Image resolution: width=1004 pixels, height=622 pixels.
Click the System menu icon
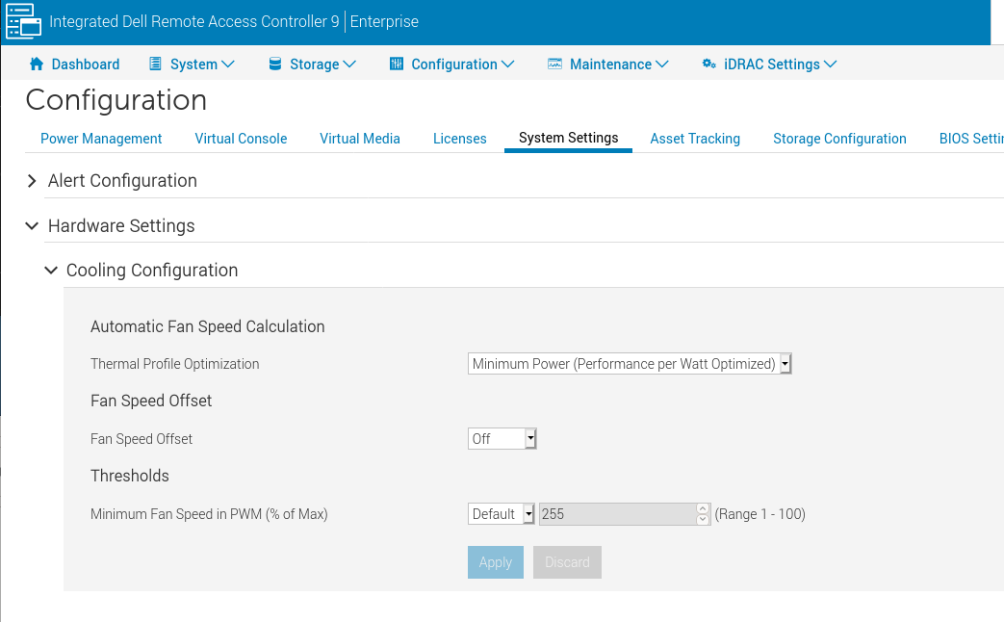click(155, 65)
